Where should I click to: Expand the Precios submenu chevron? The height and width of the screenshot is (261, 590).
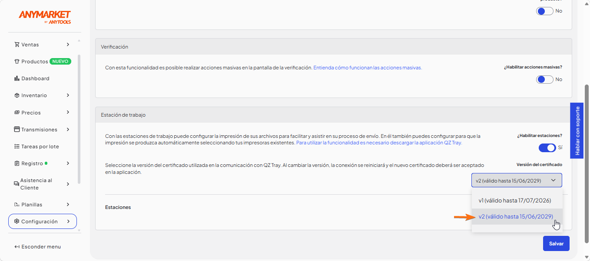(68, 112)
